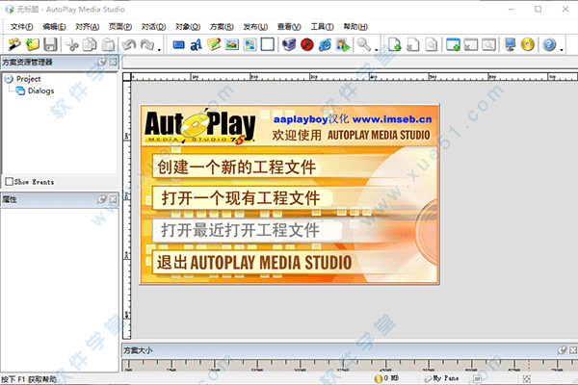Insert a web browser object
Image resolution: width=578 pixels, height=385 pixels.
325,44
